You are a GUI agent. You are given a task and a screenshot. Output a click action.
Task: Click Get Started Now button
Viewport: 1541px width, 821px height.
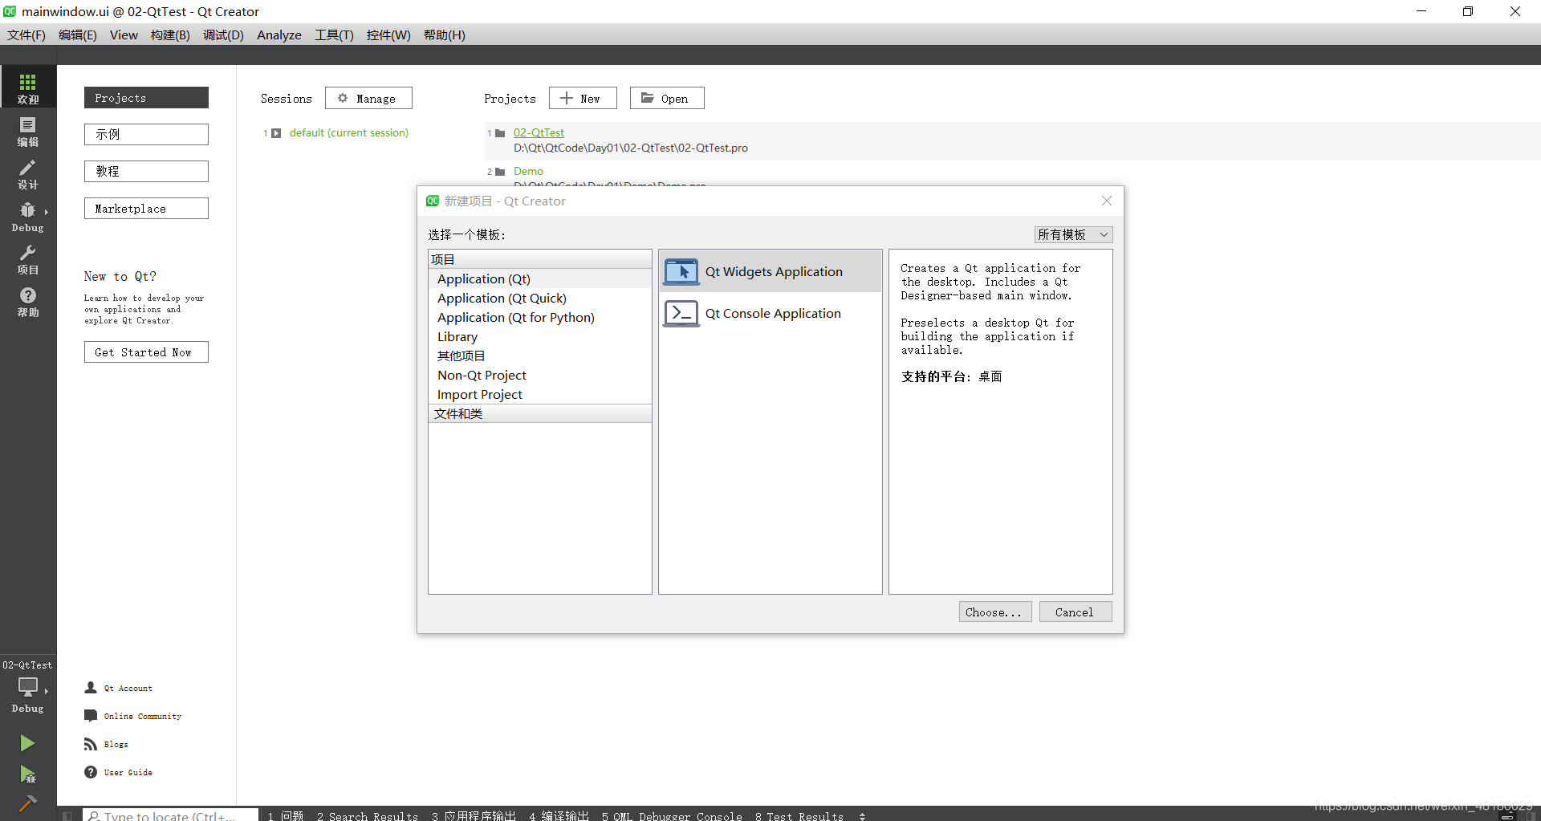[x=146, y=352]
